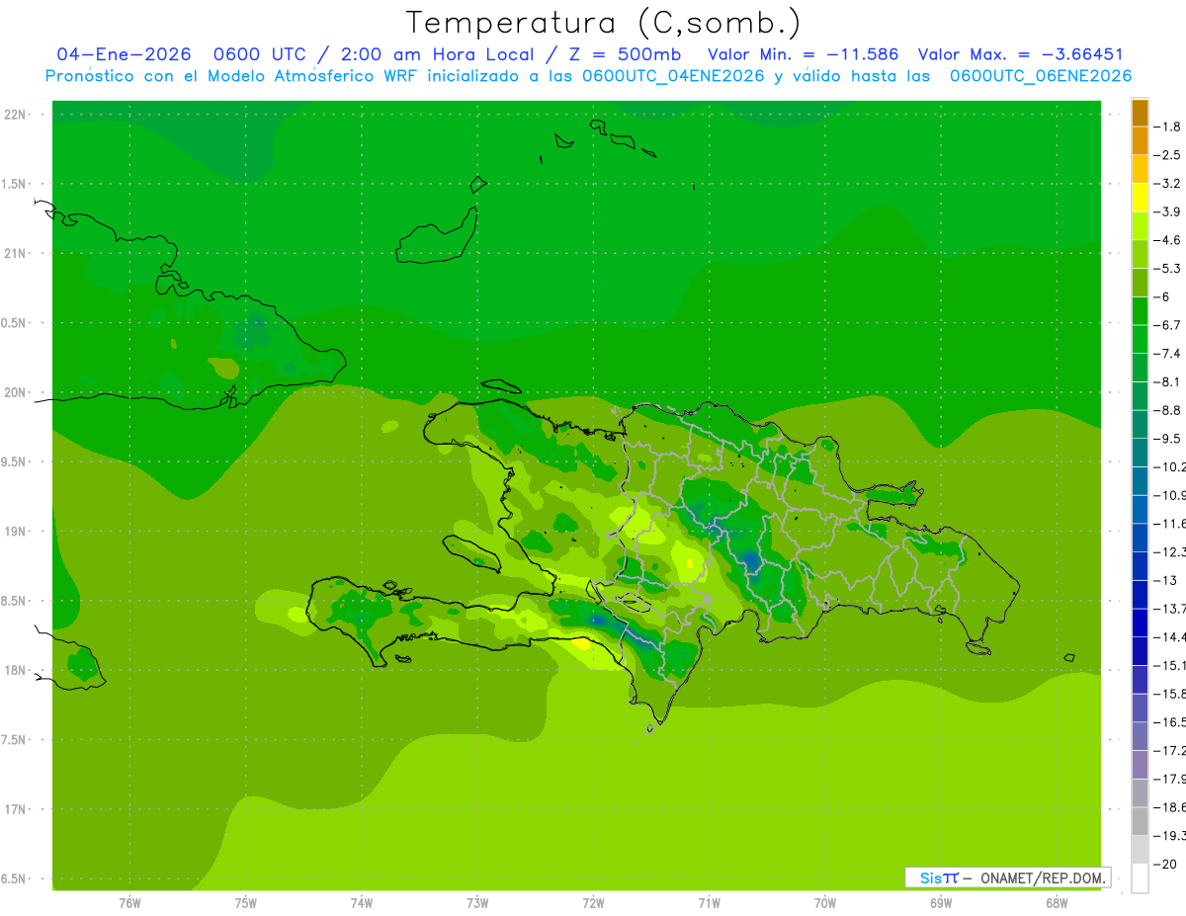Click the "73W" longitude label
The height and width of the screenshot is (916, 1186).
pos(477,902)
